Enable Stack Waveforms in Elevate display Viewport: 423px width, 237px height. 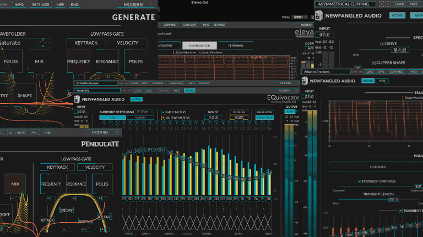(174, 52)
